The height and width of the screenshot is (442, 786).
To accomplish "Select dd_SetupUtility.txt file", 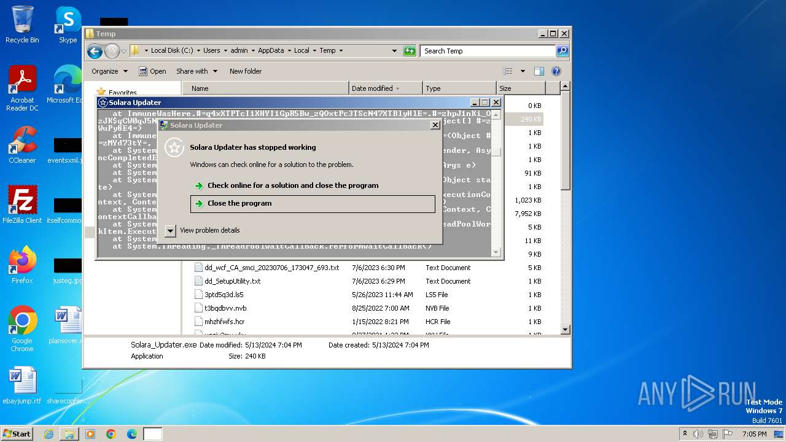I will (x=232, y=281).
